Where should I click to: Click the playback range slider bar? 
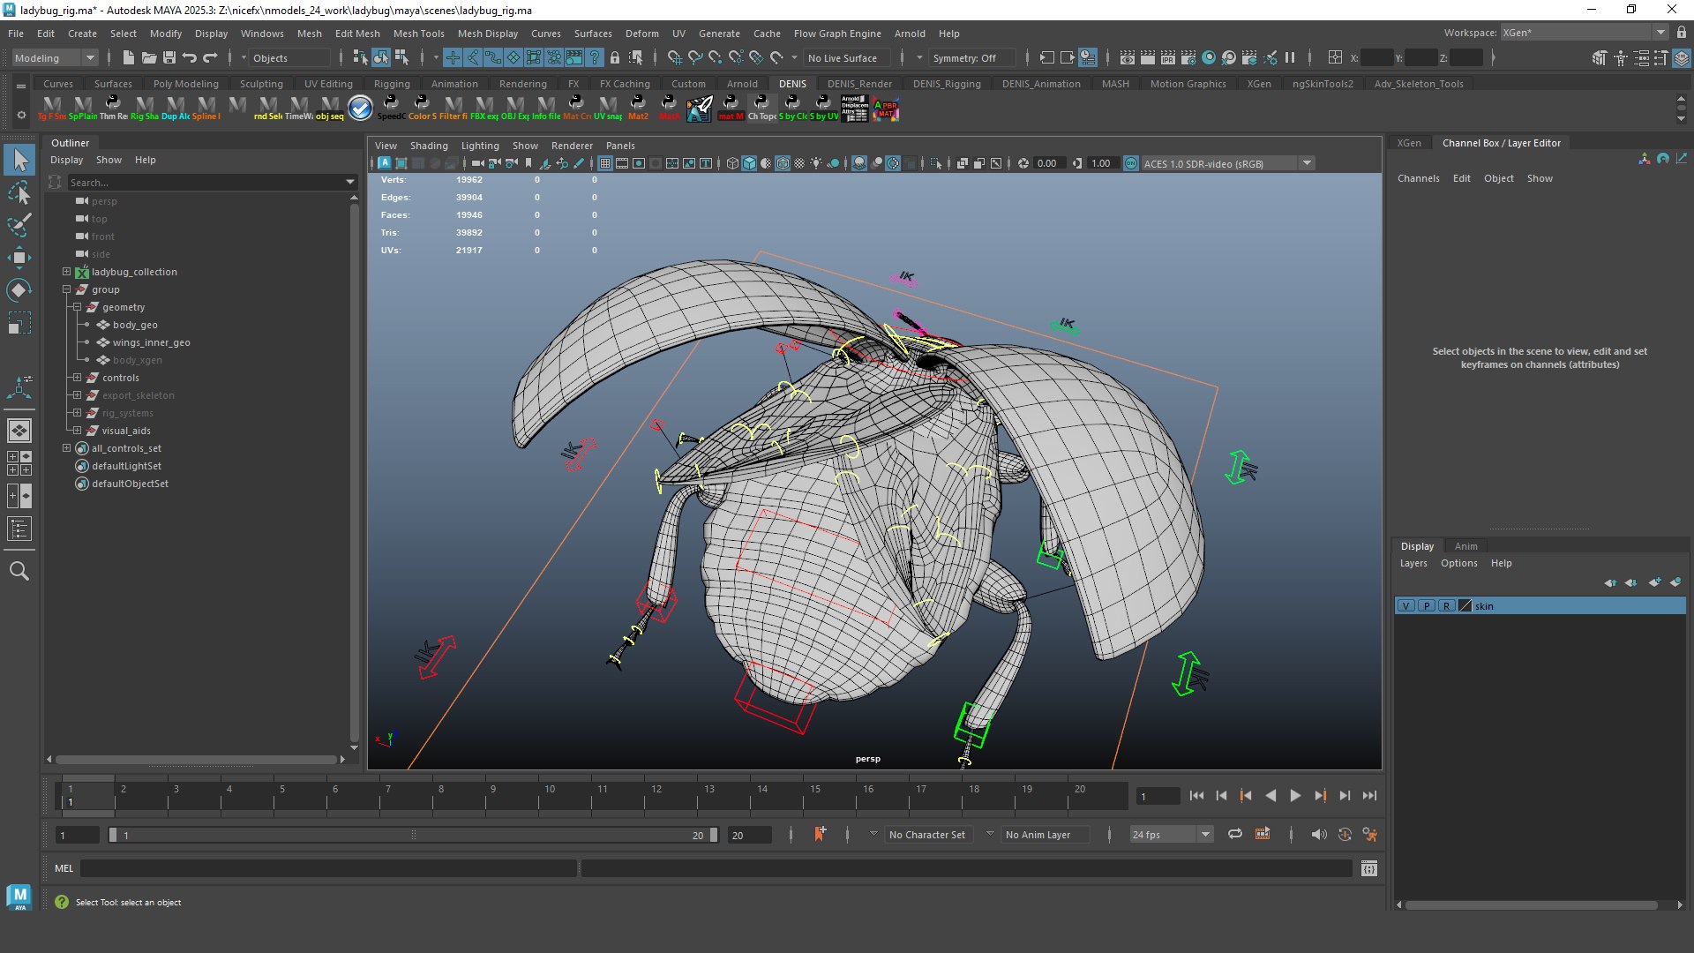click(x=413, y=835)
